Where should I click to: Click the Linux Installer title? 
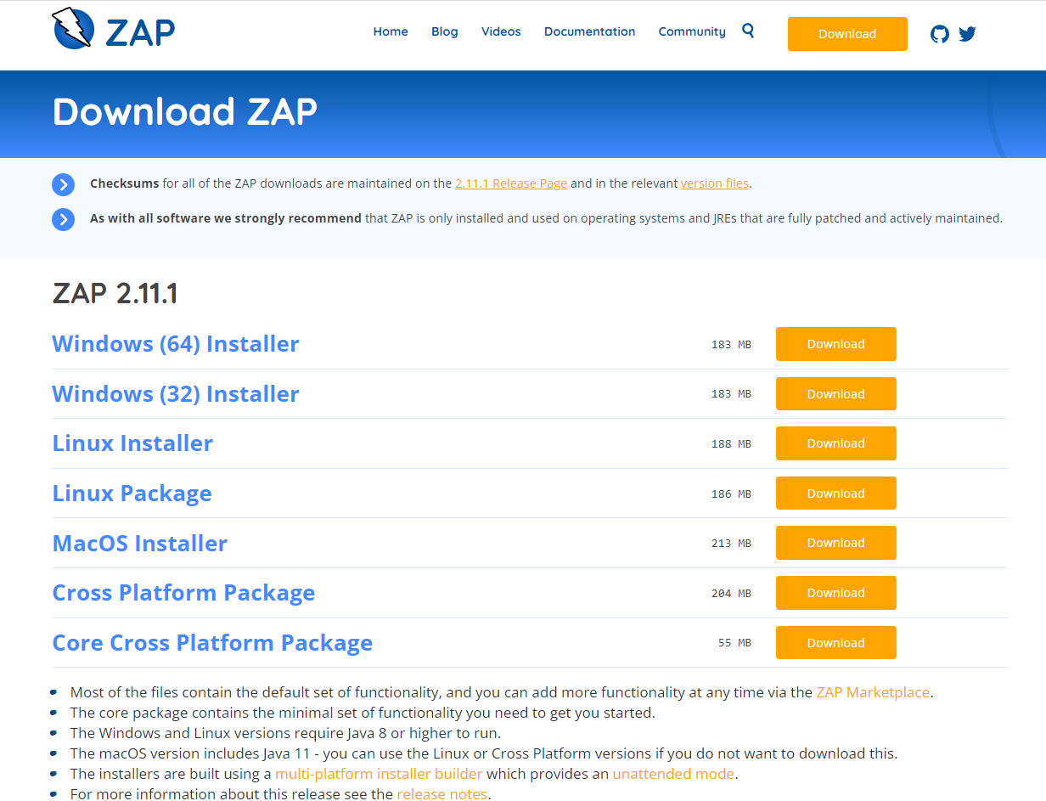(132, 443)
